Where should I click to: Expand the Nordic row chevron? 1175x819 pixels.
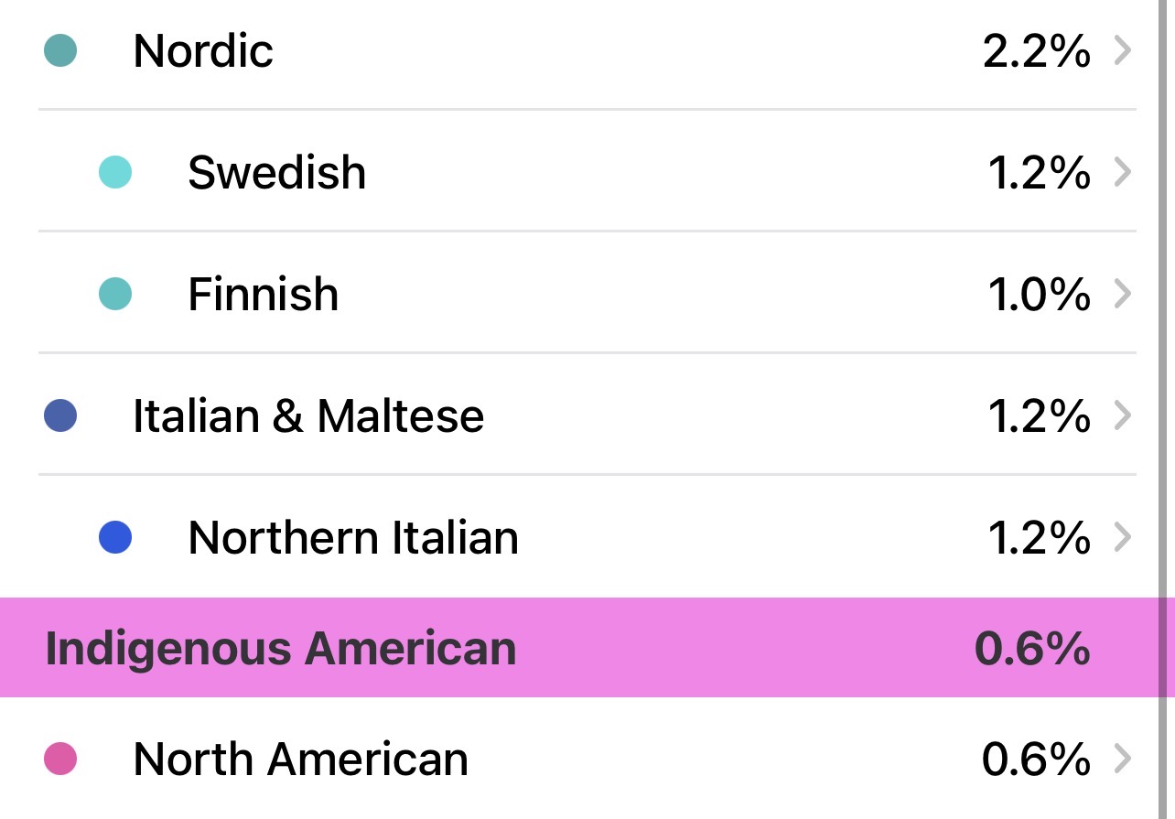coord(1123,51)
